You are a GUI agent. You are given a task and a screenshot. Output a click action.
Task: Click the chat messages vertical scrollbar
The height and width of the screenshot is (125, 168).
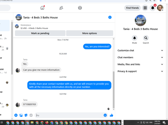click(114, 90)
